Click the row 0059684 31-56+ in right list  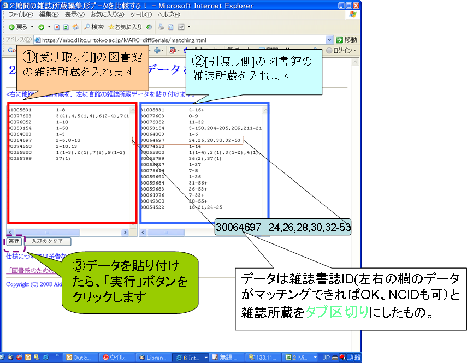pyautogui.click(x=175, y=183)
